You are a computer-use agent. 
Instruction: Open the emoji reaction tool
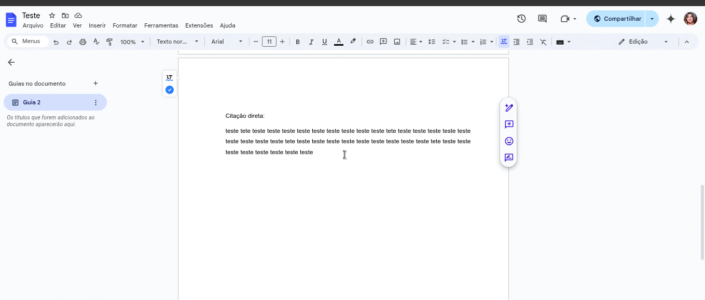click(509, 141)
